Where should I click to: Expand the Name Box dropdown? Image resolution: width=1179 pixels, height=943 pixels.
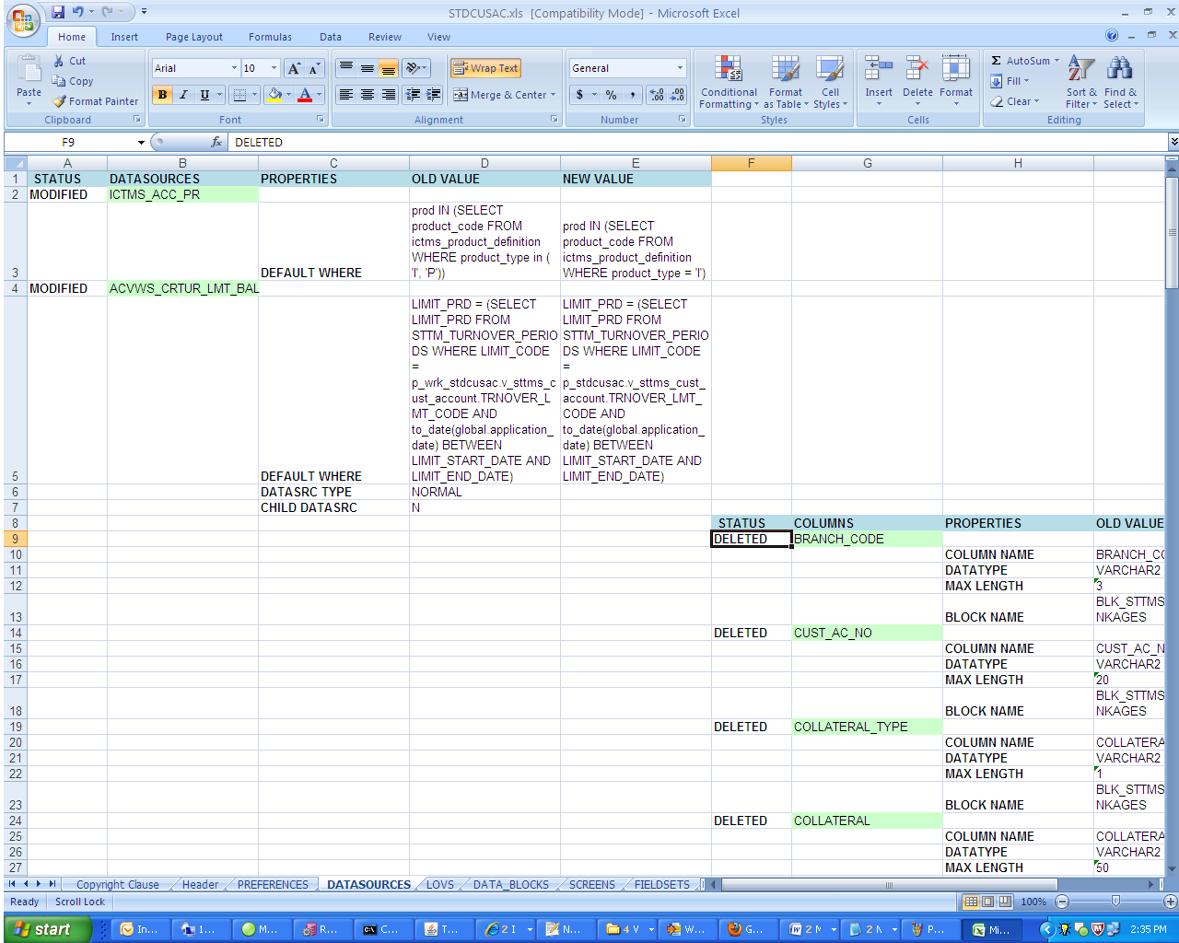141,142
